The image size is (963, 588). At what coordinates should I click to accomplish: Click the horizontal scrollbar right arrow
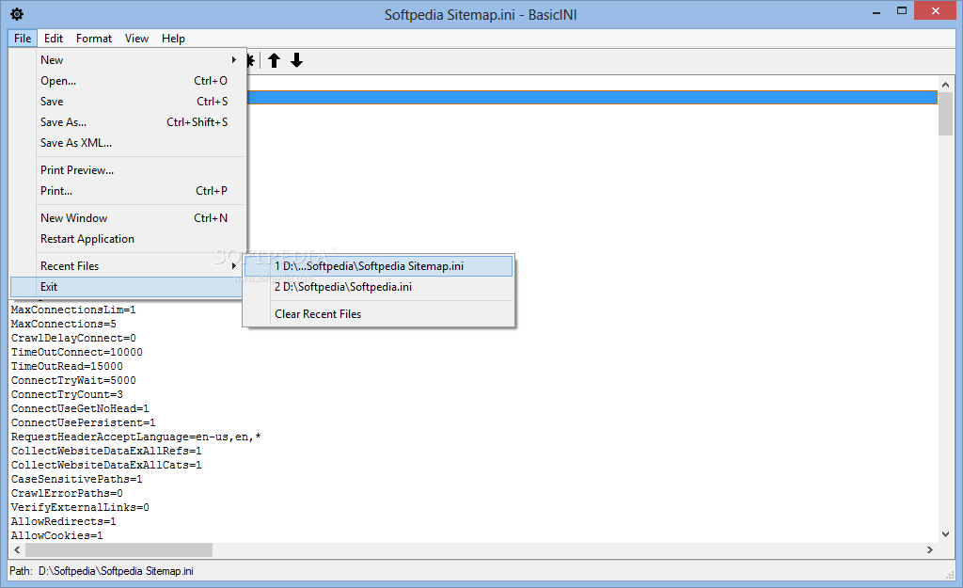click(x=930, y=550)
